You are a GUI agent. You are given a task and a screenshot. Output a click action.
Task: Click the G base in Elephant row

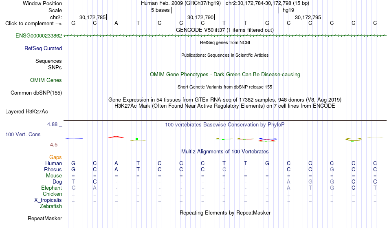pos(332,188)
